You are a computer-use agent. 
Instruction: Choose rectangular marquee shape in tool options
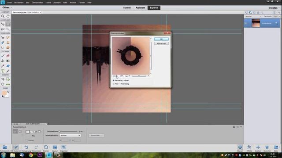point(15,132)
